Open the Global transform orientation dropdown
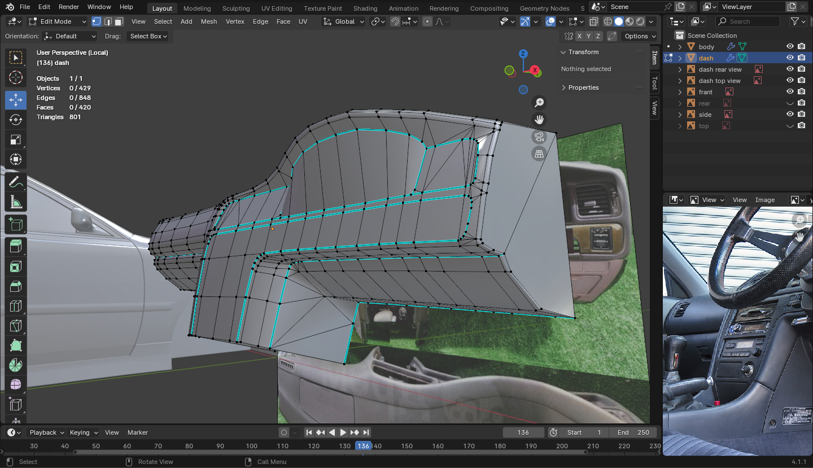 pyautogui.click(x=344, y=21)
